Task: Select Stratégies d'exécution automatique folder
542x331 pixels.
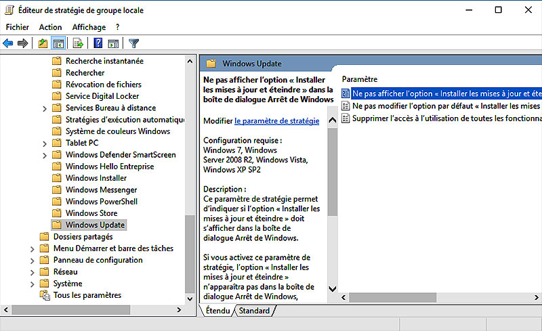Action: point(125,120)
